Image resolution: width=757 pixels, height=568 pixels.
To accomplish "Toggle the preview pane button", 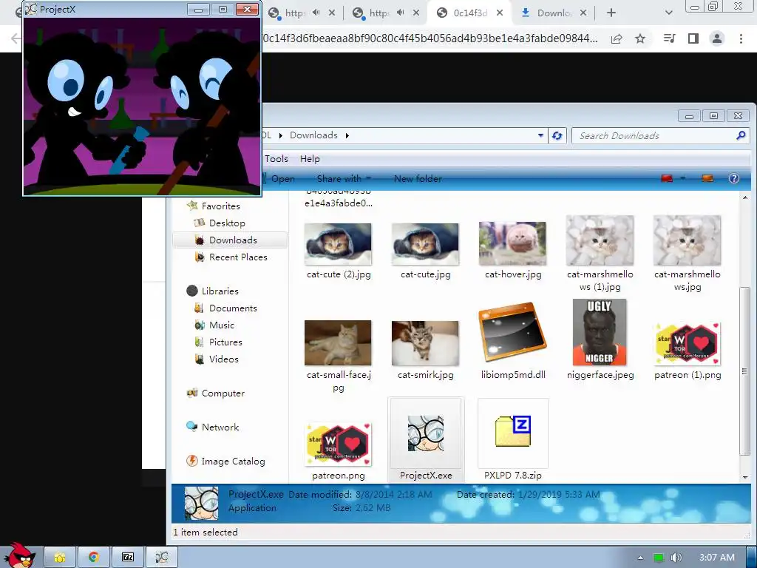I will (x=707, y=179).
